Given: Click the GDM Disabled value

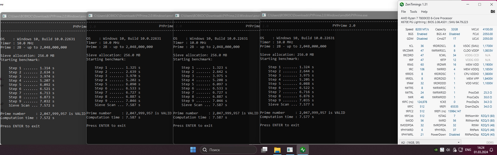Looking at the screenshot, I should click(422, 39).
